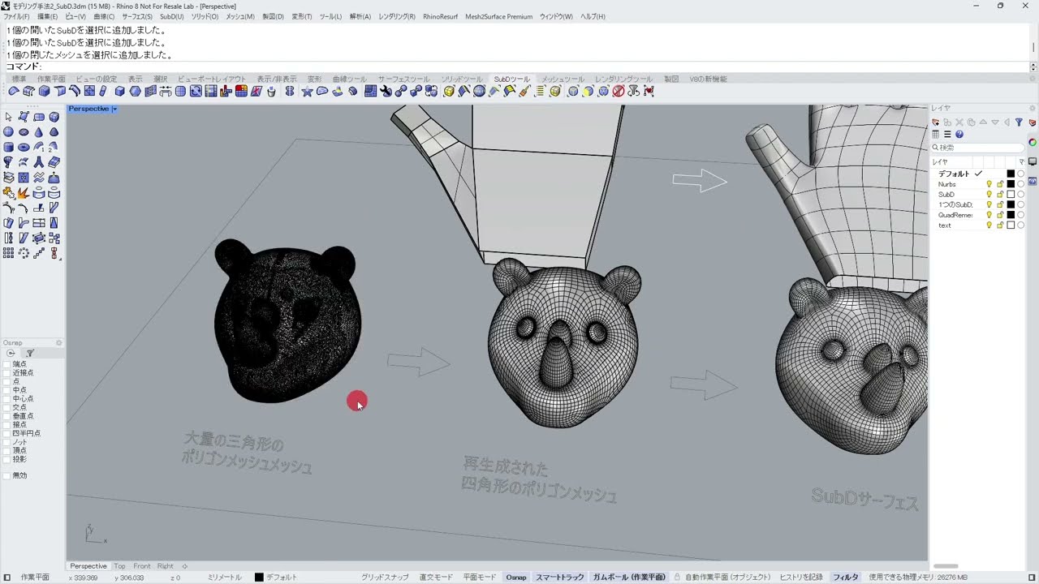The width and height of the screenshot is (1039, 584).
Task: Switch to the Top viewport tab
Action: (119, 566)
